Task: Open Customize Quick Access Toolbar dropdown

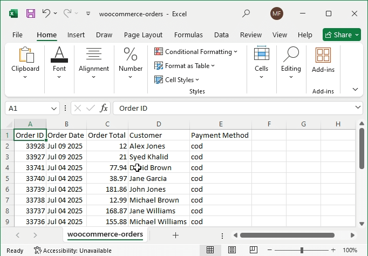Action: click(88, 14)
